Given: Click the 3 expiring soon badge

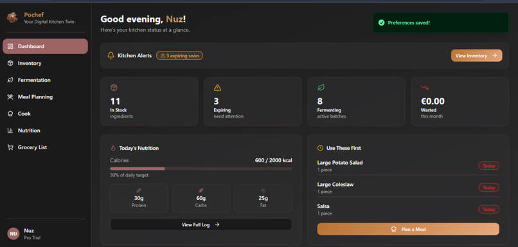Looking at the screenshot, I should (x=180, y=55).
